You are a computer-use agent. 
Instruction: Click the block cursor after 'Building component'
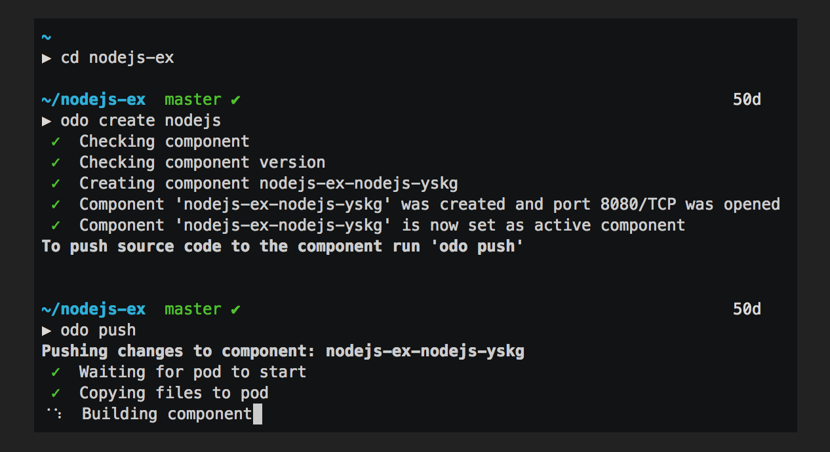click(257, 414)
